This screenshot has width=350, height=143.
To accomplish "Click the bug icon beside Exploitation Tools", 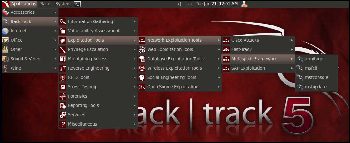I will tap(63, 40).
